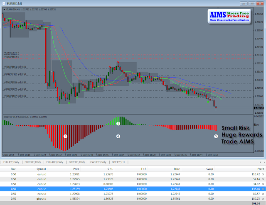Click the S/L value 1.23306 in highlighted row
This screenshot has width=266, height=205.
[108, 189]
